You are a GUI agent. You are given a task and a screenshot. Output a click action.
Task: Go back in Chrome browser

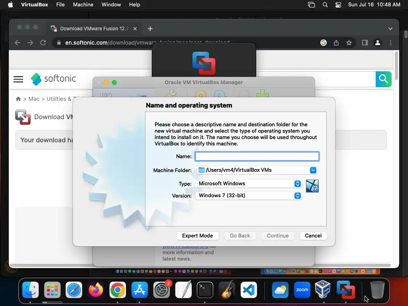(x=18, y=43)
